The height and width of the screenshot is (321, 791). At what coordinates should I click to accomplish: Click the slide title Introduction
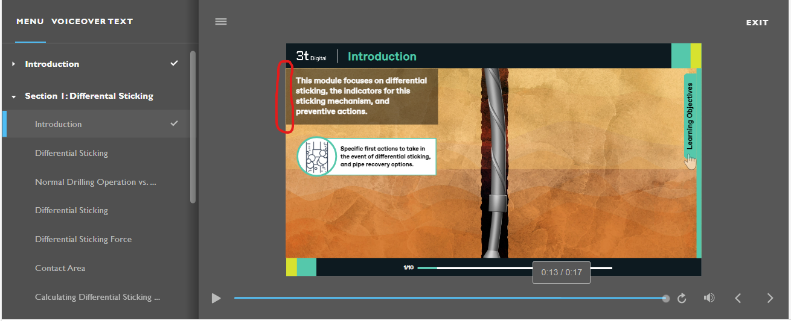click(382, 57)
